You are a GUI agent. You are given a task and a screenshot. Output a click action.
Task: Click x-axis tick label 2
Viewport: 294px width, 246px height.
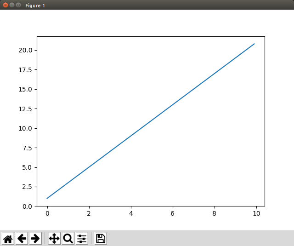coord(89,213)
